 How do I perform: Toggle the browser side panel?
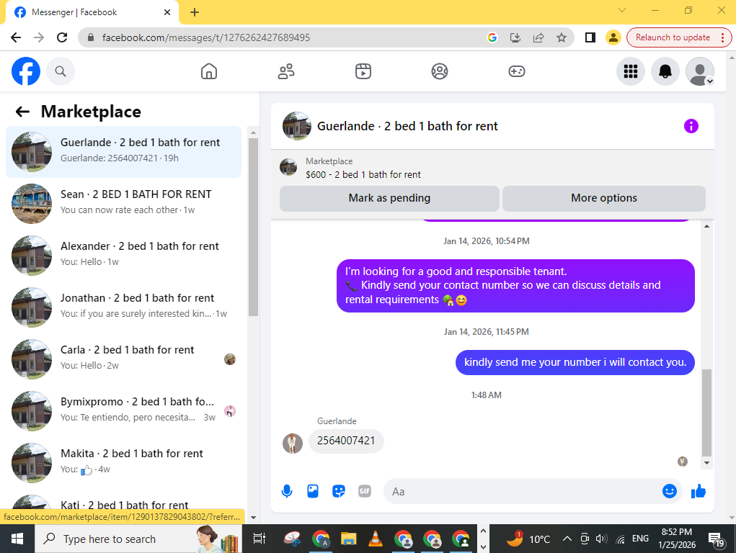[590, 37]
